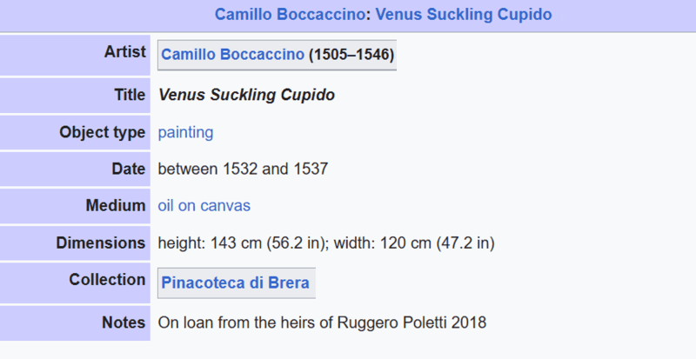The width and height of the screenshot is (696, 359).
Task: Select the 'Medium' row label
Action: click(x=115, y=206)
